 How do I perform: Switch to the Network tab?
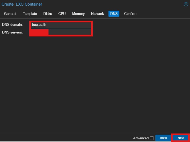pos(98,14)
